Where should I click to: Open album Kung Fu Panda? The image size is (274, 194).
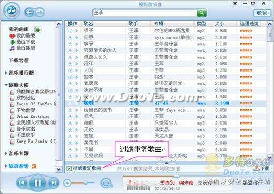(x=33, y=142)
